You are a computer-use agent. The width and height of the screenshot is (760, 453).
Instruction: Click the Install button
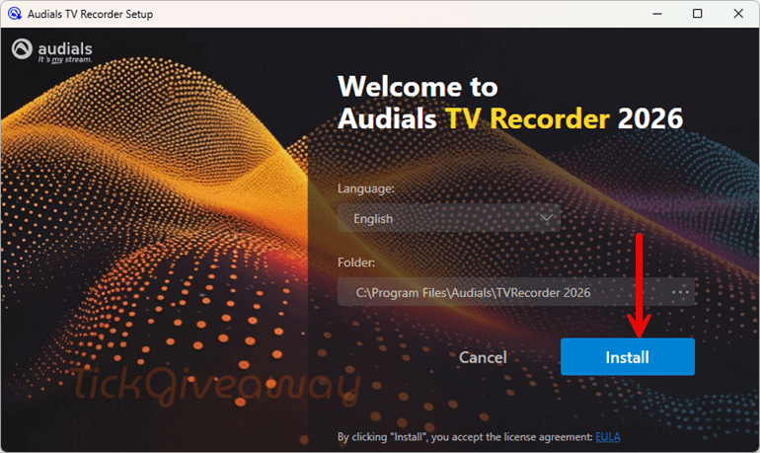[x=627, y=356]
